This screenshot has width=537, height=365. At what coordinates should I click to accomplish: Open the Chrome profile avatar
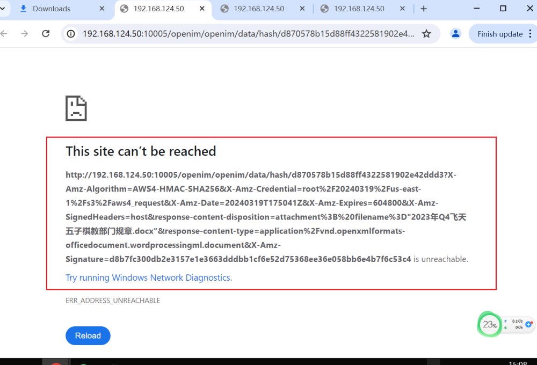[456, 34]
